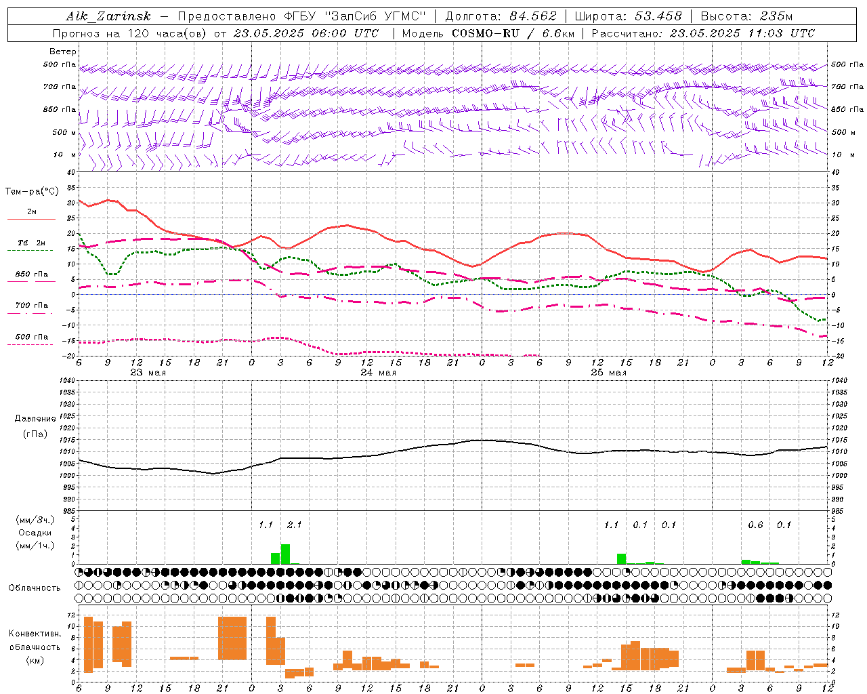Click the Осадки precipitation label
This screenshot has height=694, width=867.
tap(35, 533)
